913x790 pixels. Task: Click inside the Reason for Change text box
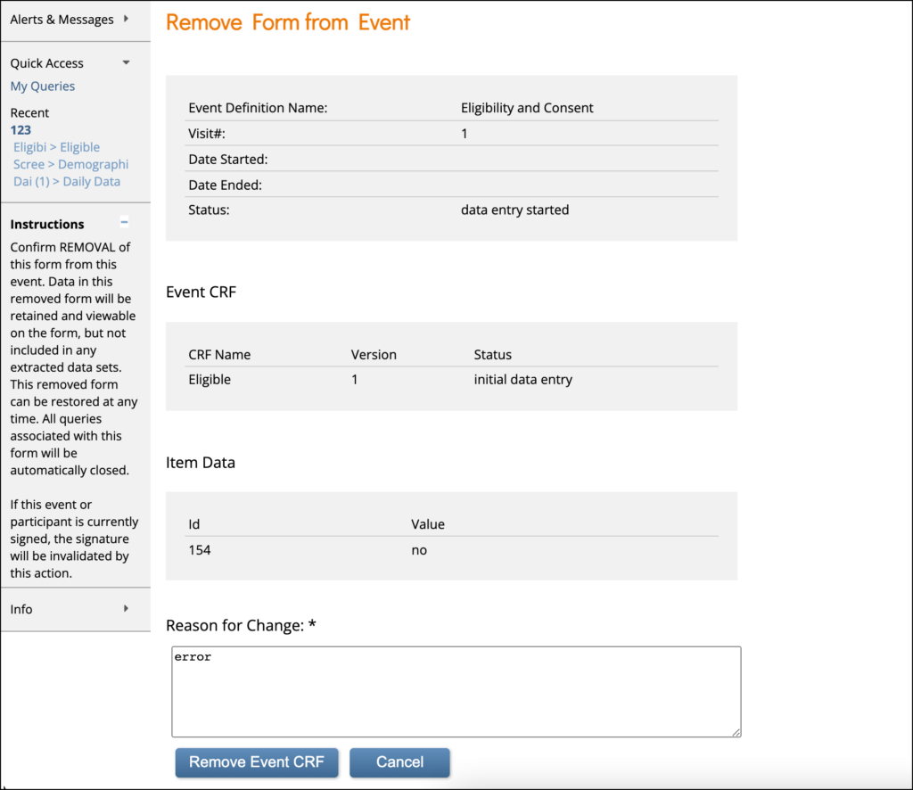(x=456, y=691)
